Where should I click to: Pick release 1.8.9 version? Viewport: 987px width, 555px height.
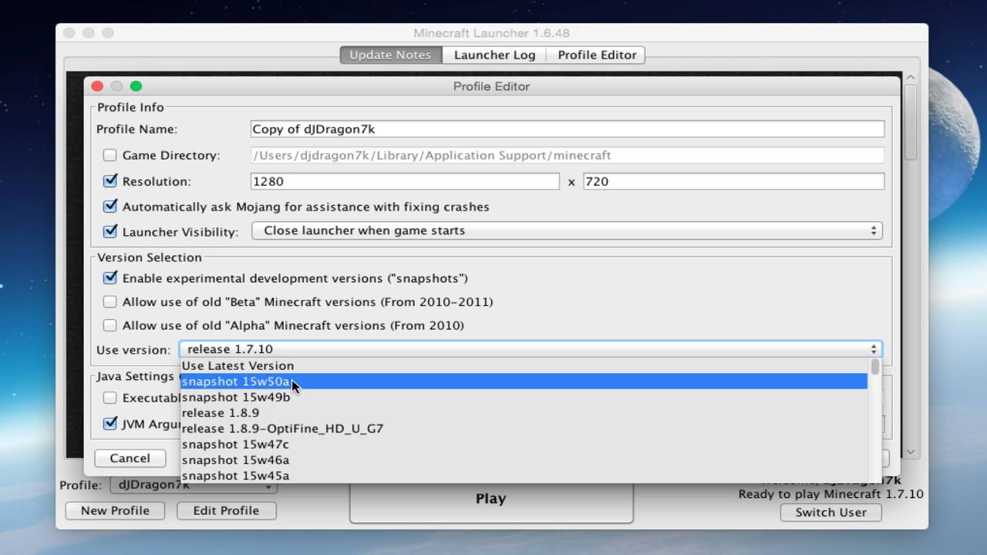pyautogui.click(x=524, y=412)
